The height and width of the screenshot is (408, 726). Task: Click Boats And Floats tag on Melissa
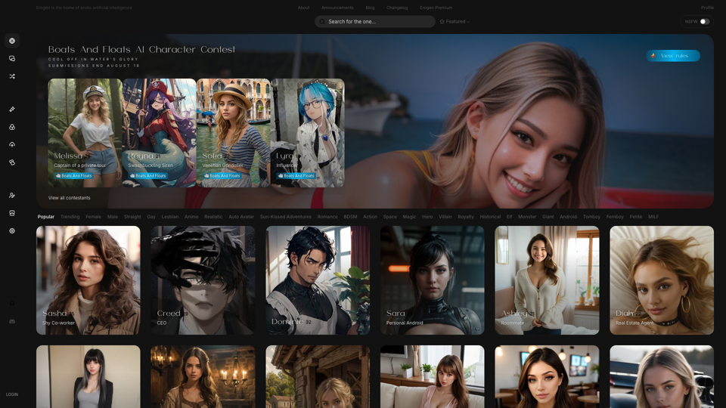click(73, 176)
